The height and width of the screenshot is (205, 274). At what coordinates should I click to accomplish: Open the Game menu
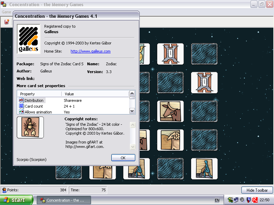[6, 12]
